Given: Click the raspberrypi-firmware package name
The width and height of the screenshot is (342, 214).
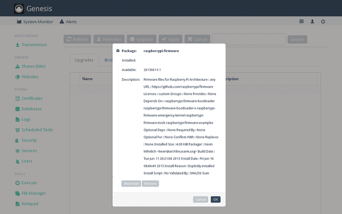Looking at the screenshot, I should [161, 51].
